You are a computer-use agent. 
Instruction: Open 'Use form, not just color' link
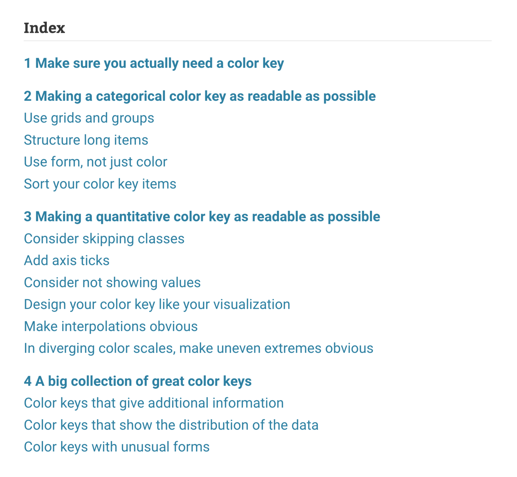coord(96,162)
